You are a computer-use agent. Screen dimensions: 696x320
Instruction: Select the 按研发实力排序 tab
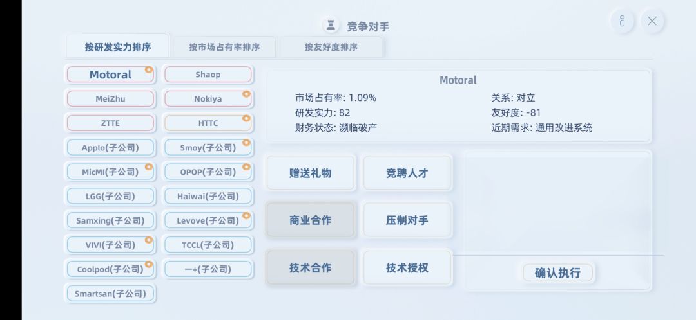[118, 47]
